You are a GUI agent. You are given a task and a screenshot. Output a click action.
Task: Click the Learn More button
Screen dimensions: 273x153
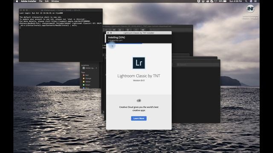(x=139, y=118)
